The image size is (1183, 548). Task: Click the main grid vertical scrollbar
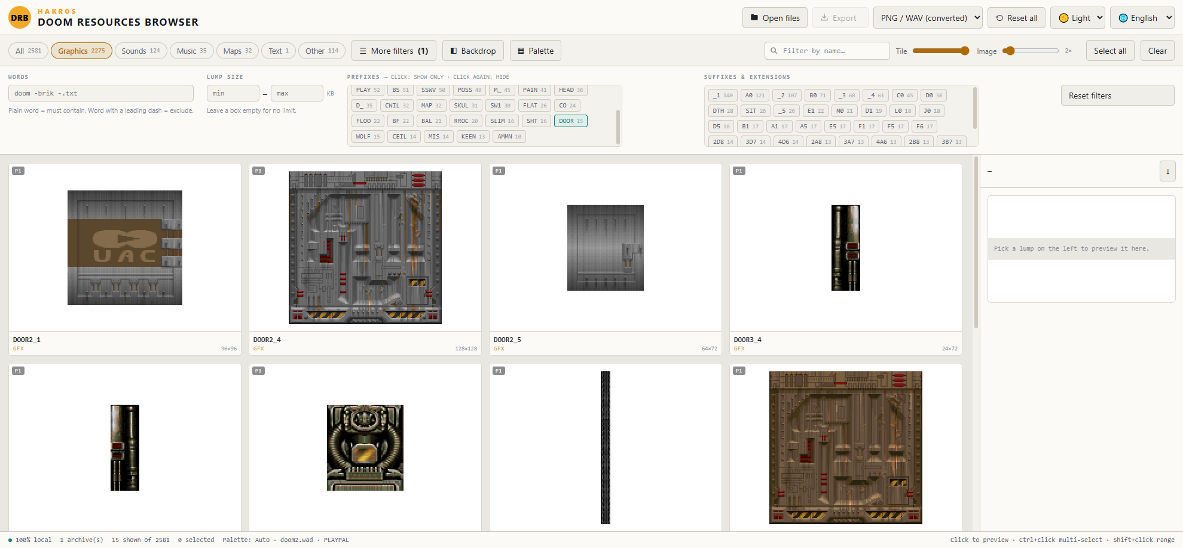click(x=976, y=242)
